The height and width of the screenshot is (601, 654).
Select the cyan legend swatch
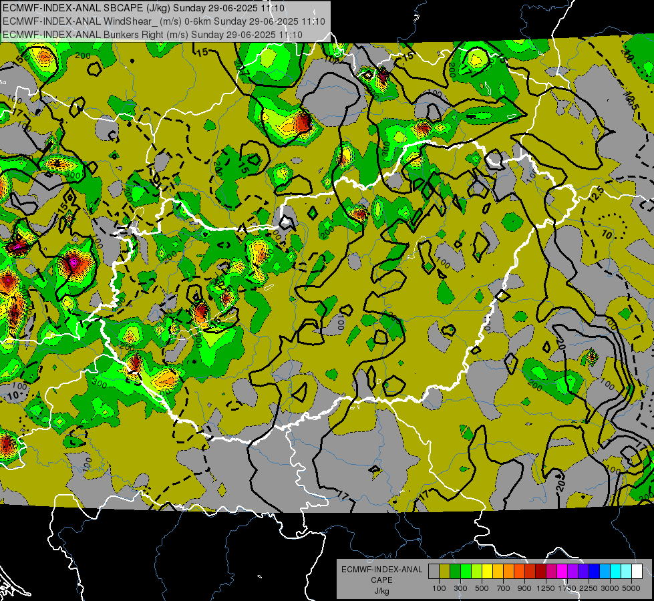(x=616, y=572)
